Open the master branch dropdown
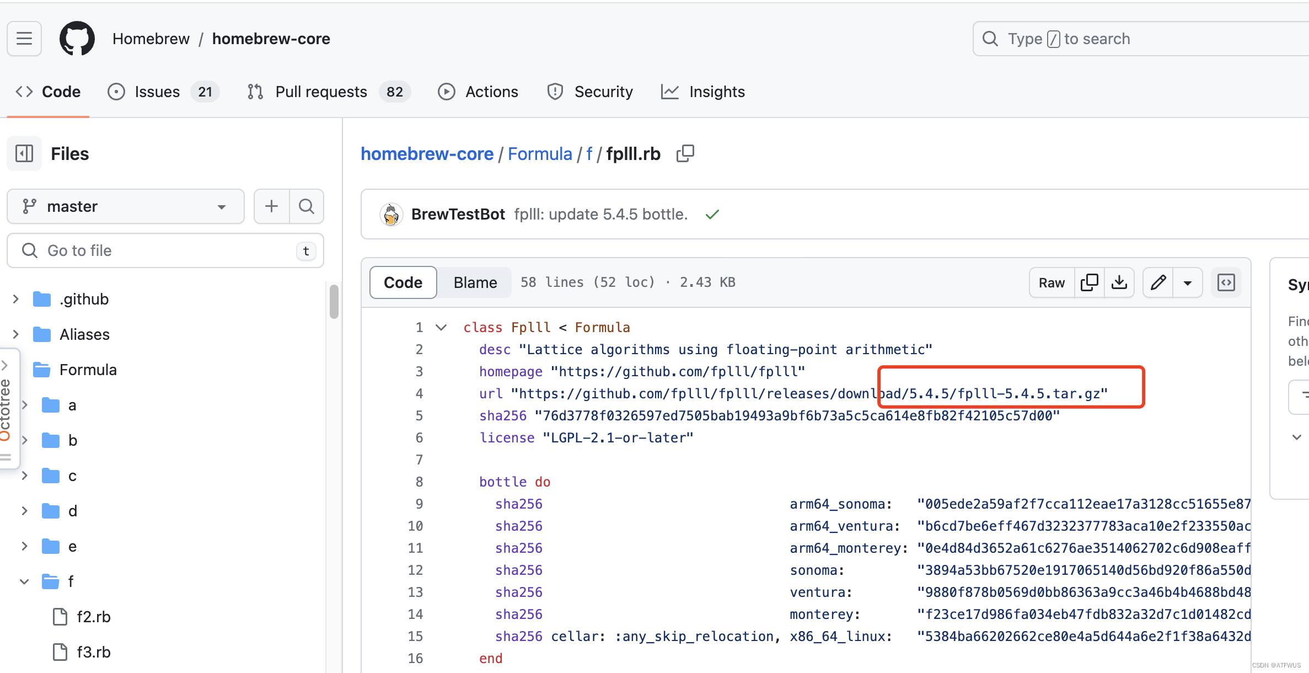The height and width of the screenshot is (673, 1309). (126, 206)
